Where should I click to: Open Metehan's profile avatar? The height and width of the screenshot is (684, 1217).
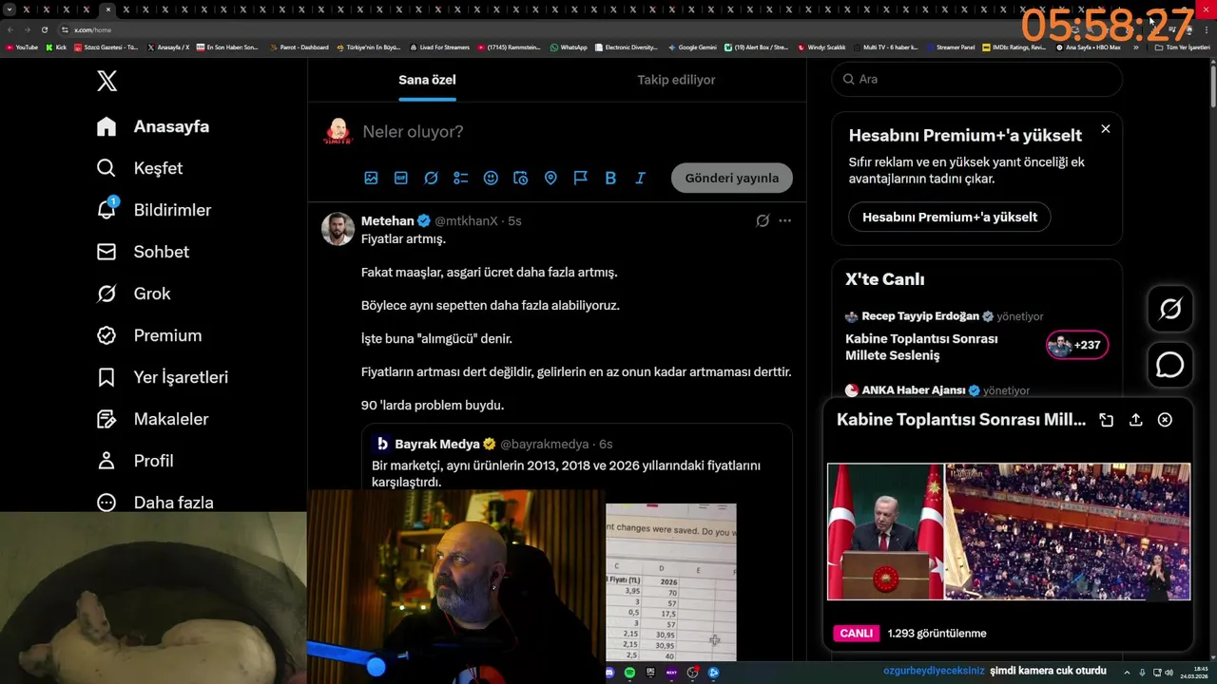338,229
